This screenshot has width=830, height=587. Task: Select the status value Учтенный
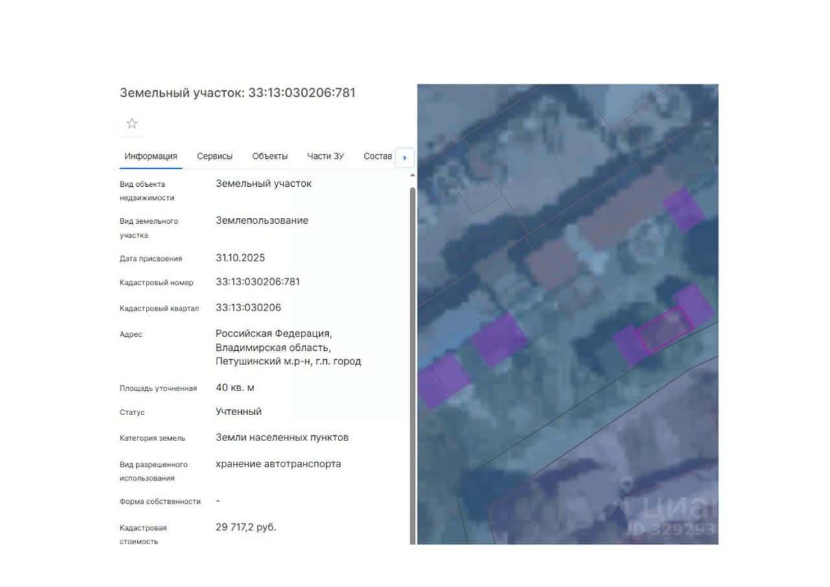click(x=239, y=411)
